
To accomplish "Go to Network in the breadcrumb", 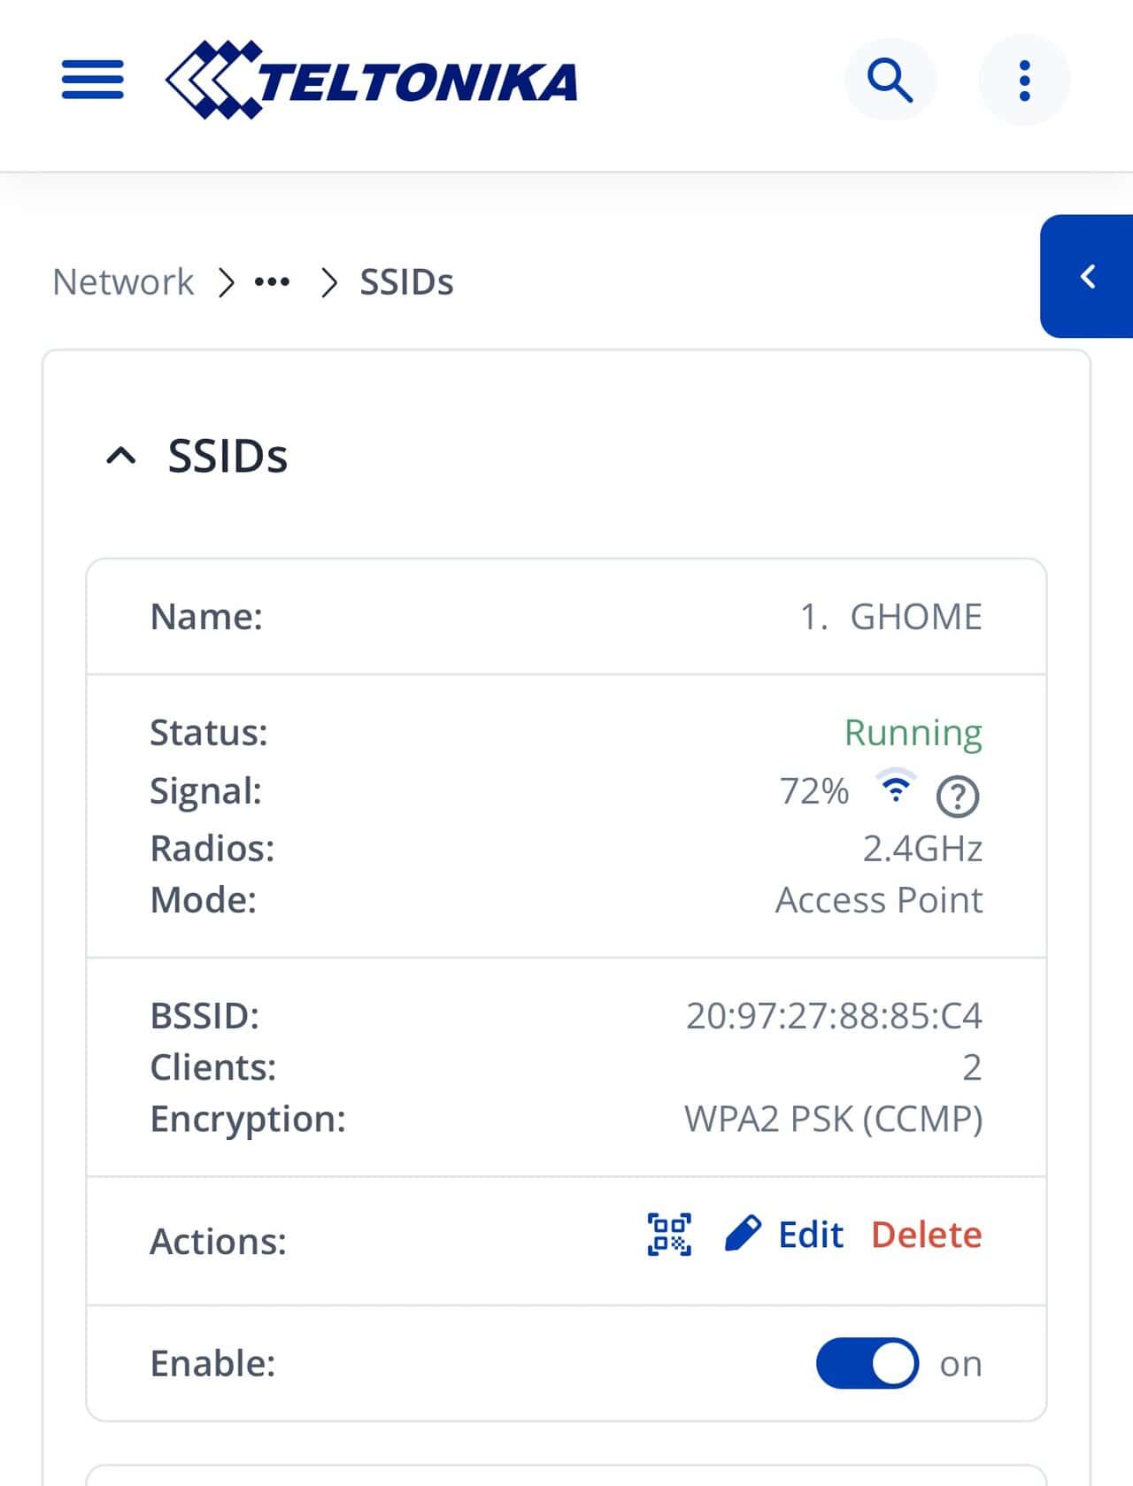I will point(123,282).
